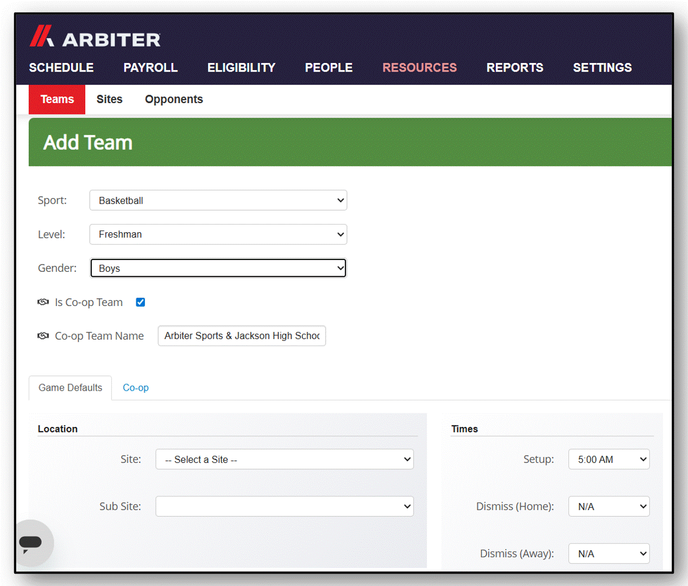Switch to the Opponents sub-tab
Image resolution: width=688 pixels, height=586 pixels.
pyautogui.click(x=174, y=99)
